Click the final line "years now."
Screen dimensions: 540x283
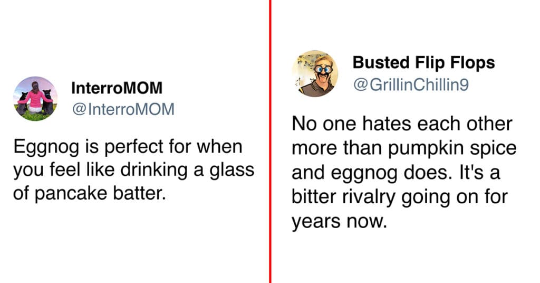tap(340, 222)
